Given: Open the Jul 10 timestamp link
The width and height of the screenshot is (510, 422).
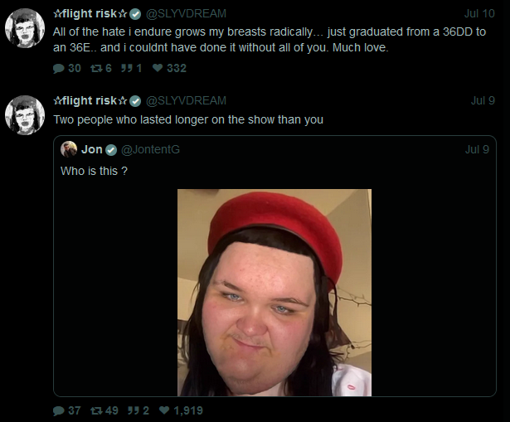Looking at the screenshot, I should (479, 13).
